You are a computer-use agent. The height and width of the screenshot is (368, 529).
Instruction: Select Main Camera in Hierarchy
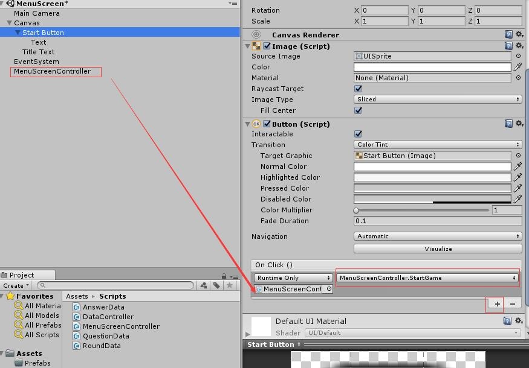pyautogui.click(x=37, y=13)
